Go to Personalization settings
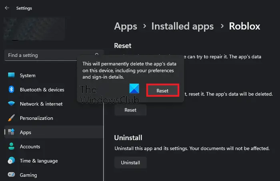Viewport: 280px width, 181px height. coord(36,118)
